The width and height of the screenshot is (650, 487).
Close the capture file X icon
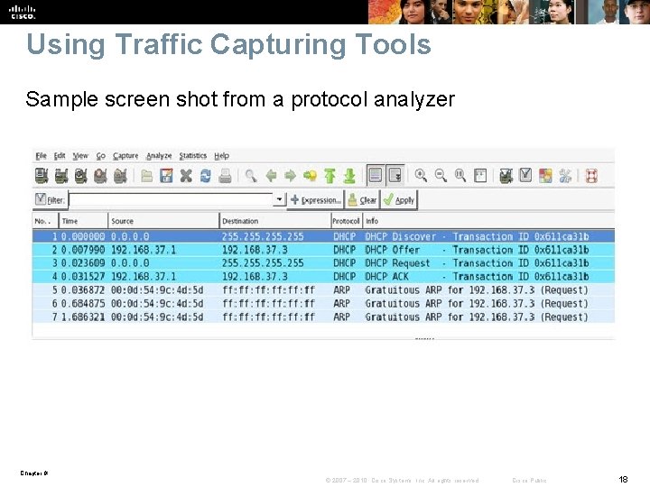(186, 176)
